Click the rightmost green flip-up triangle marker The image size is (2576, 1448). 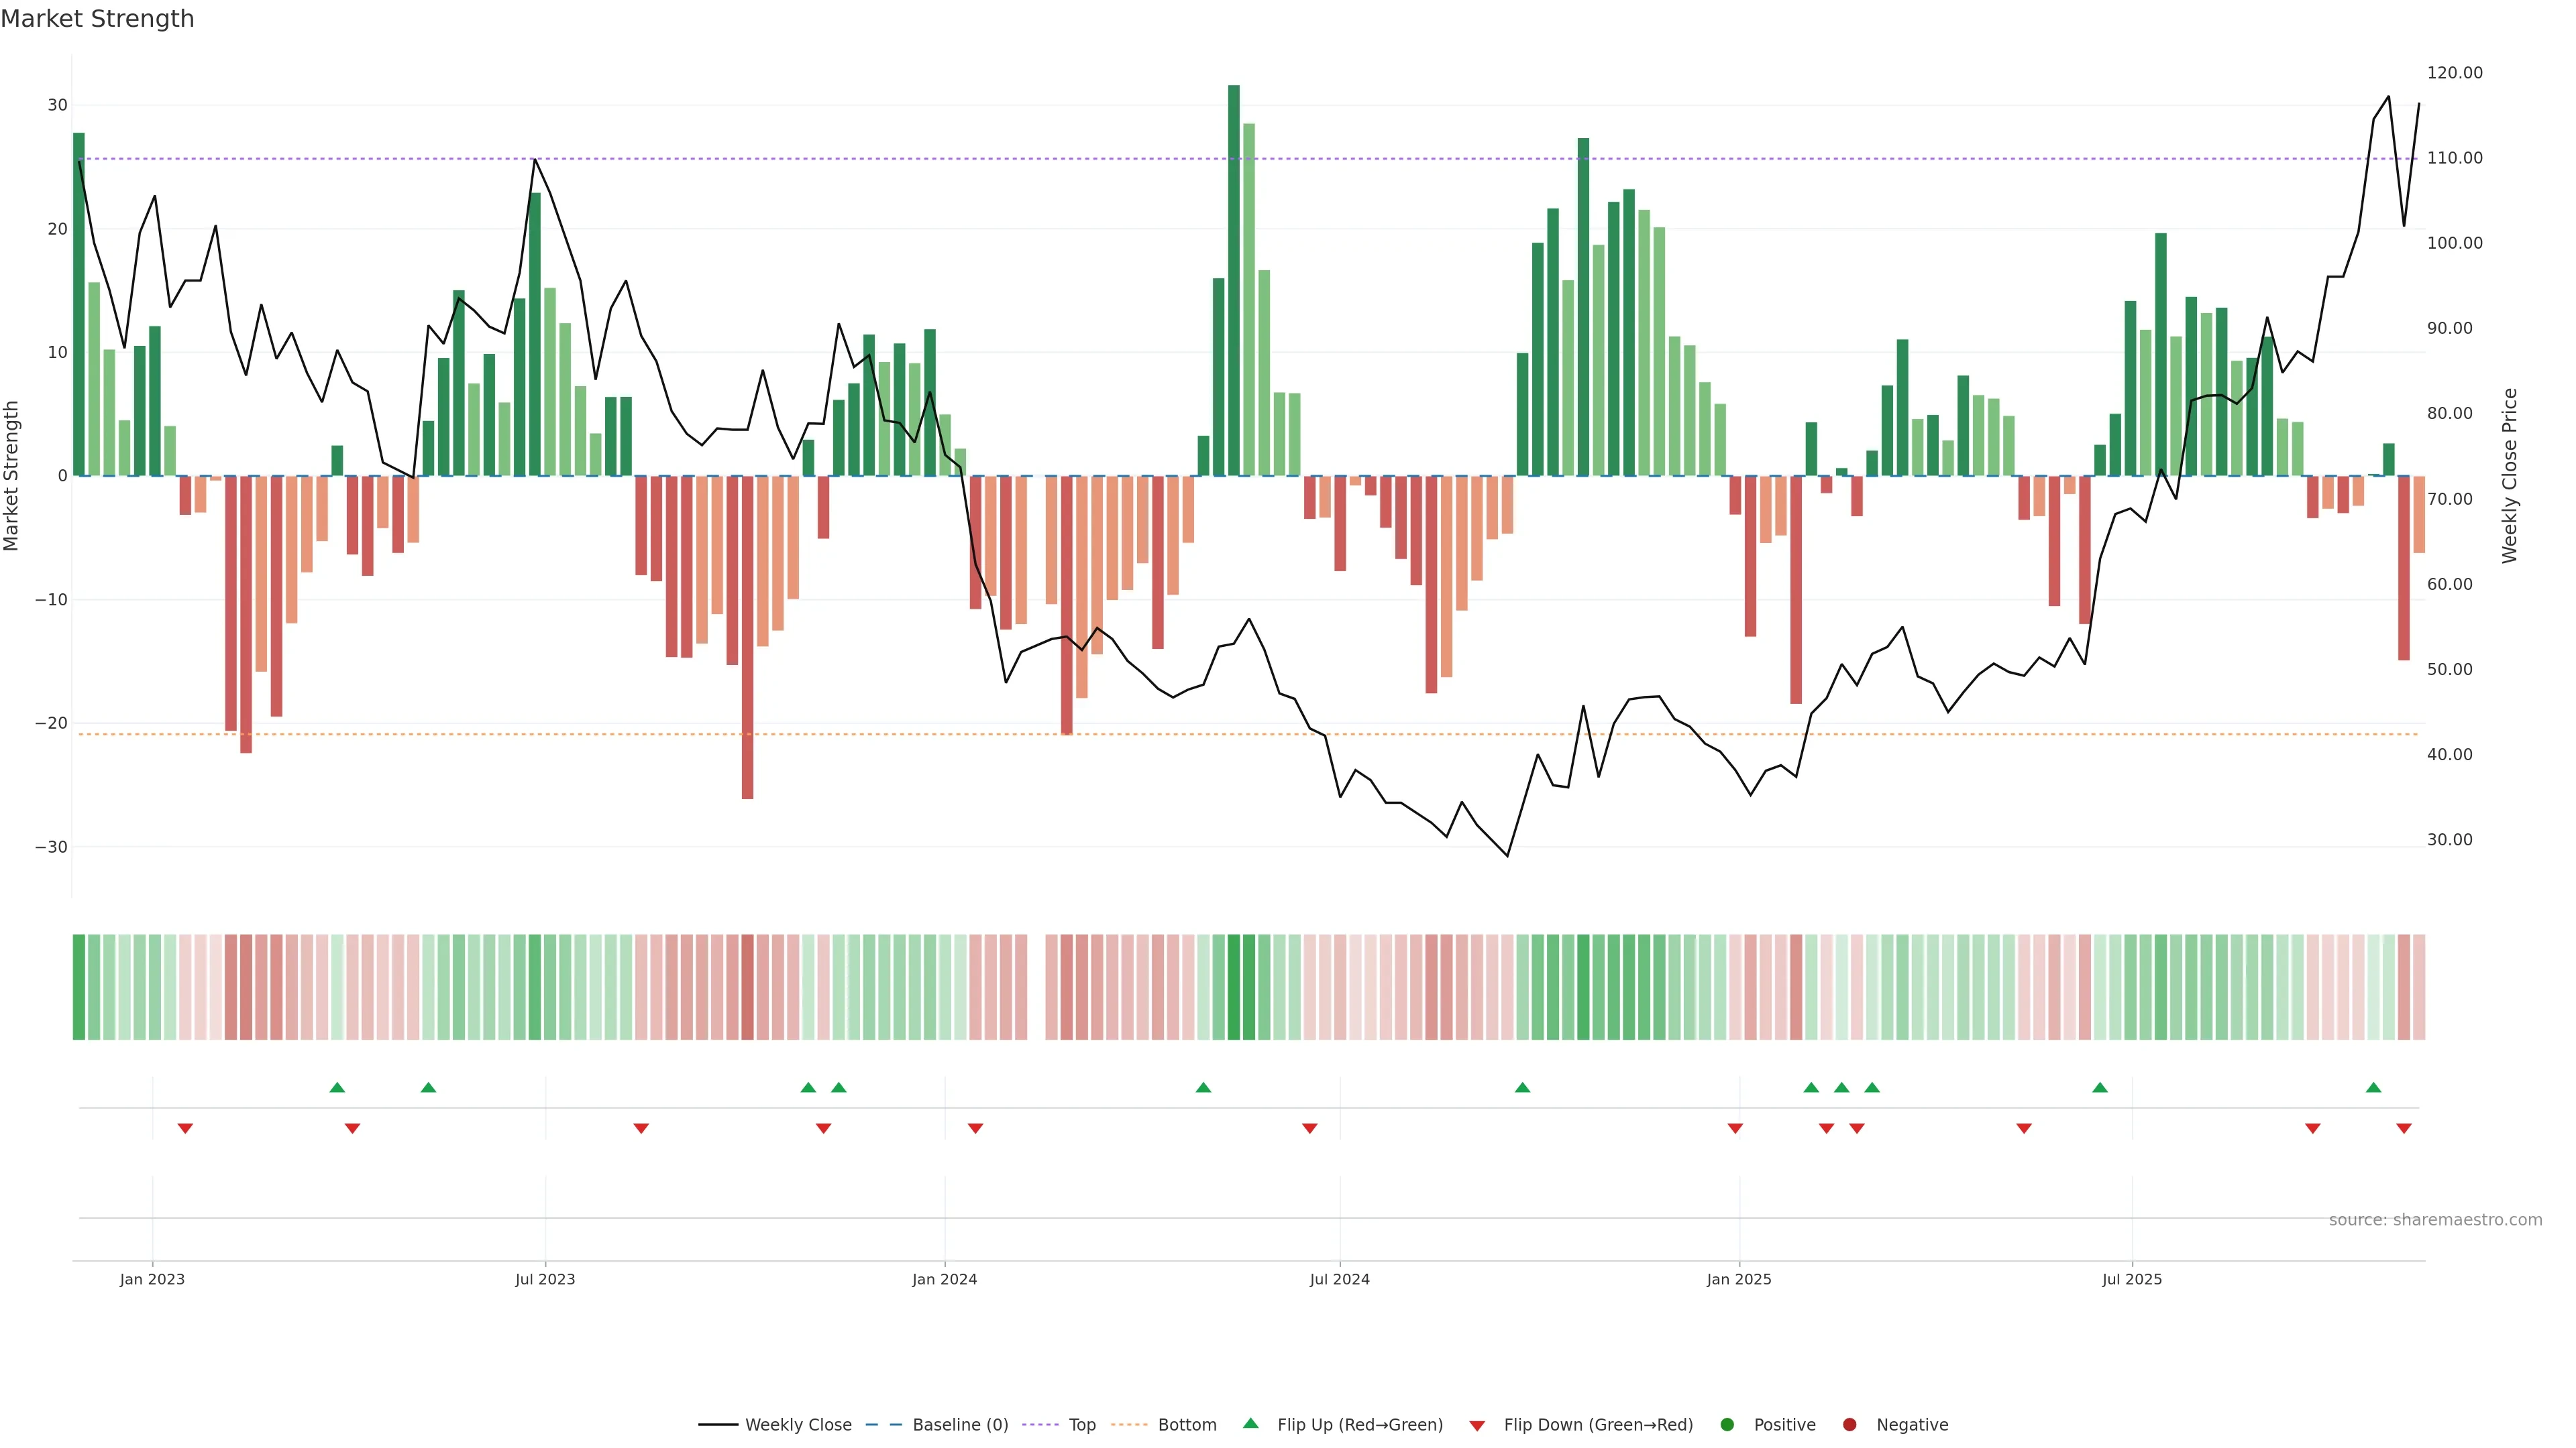pyautogui.click(x=2373, y=1087)
